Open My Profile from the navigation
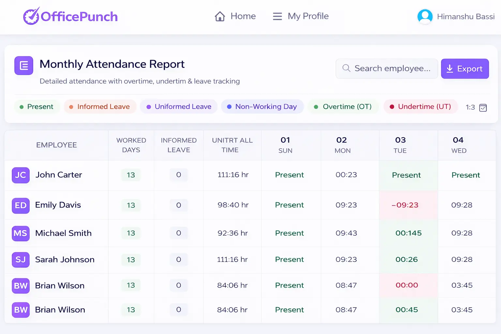Viewport: 501px width, 334px height. point(308,16)
